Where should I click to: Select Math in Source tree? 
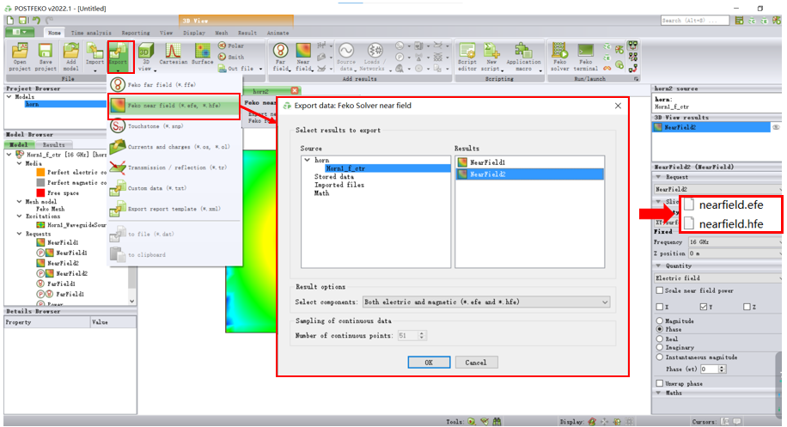pyautogui.click(x=321, y=193)
